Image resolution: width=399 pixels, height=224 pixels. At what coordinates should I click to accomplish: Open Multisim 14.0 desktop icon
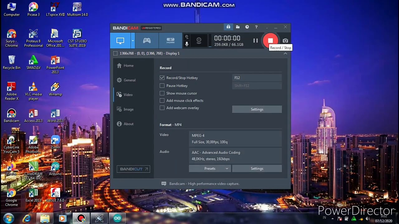pyautogui.click(x=77, y=9)
